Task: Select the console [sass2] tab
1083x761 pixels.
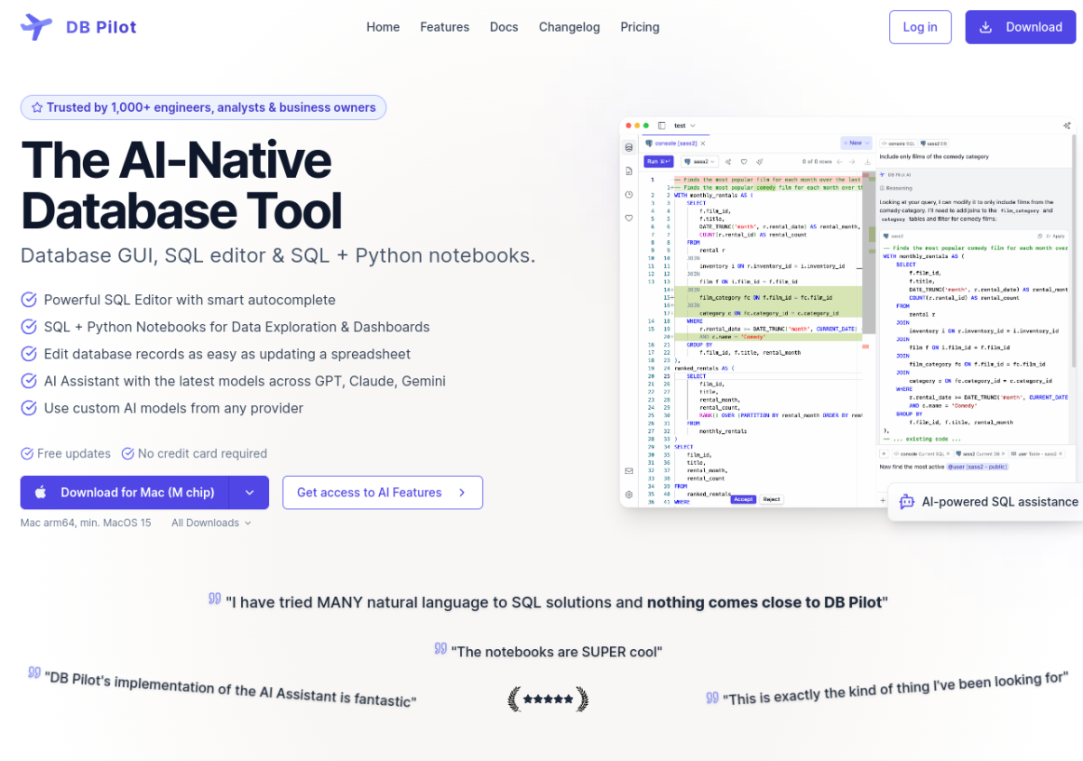Action: pos(673,144)
